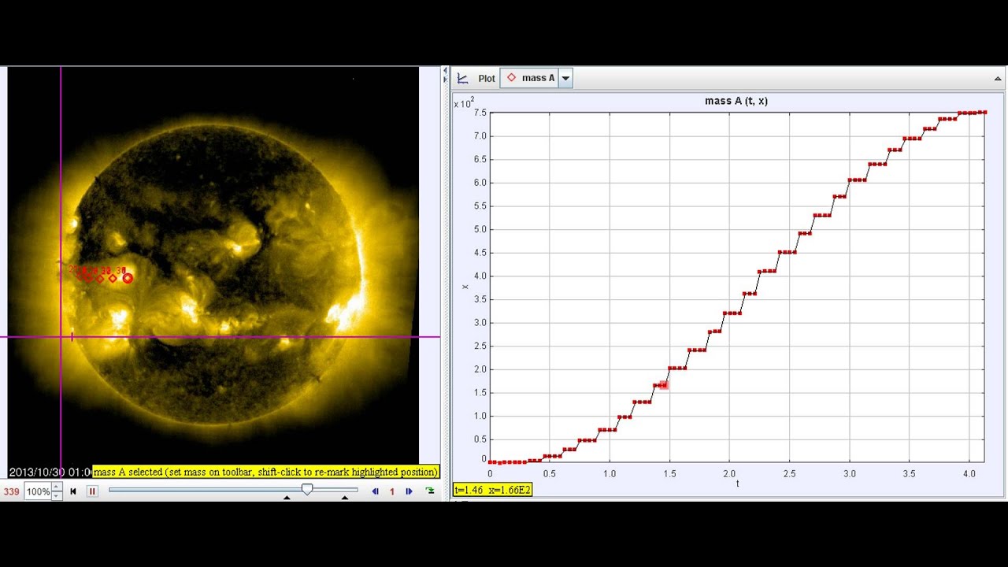1008x567 pixels.
Task: Click the t axis label below the plot
Action: pos(737,484)
